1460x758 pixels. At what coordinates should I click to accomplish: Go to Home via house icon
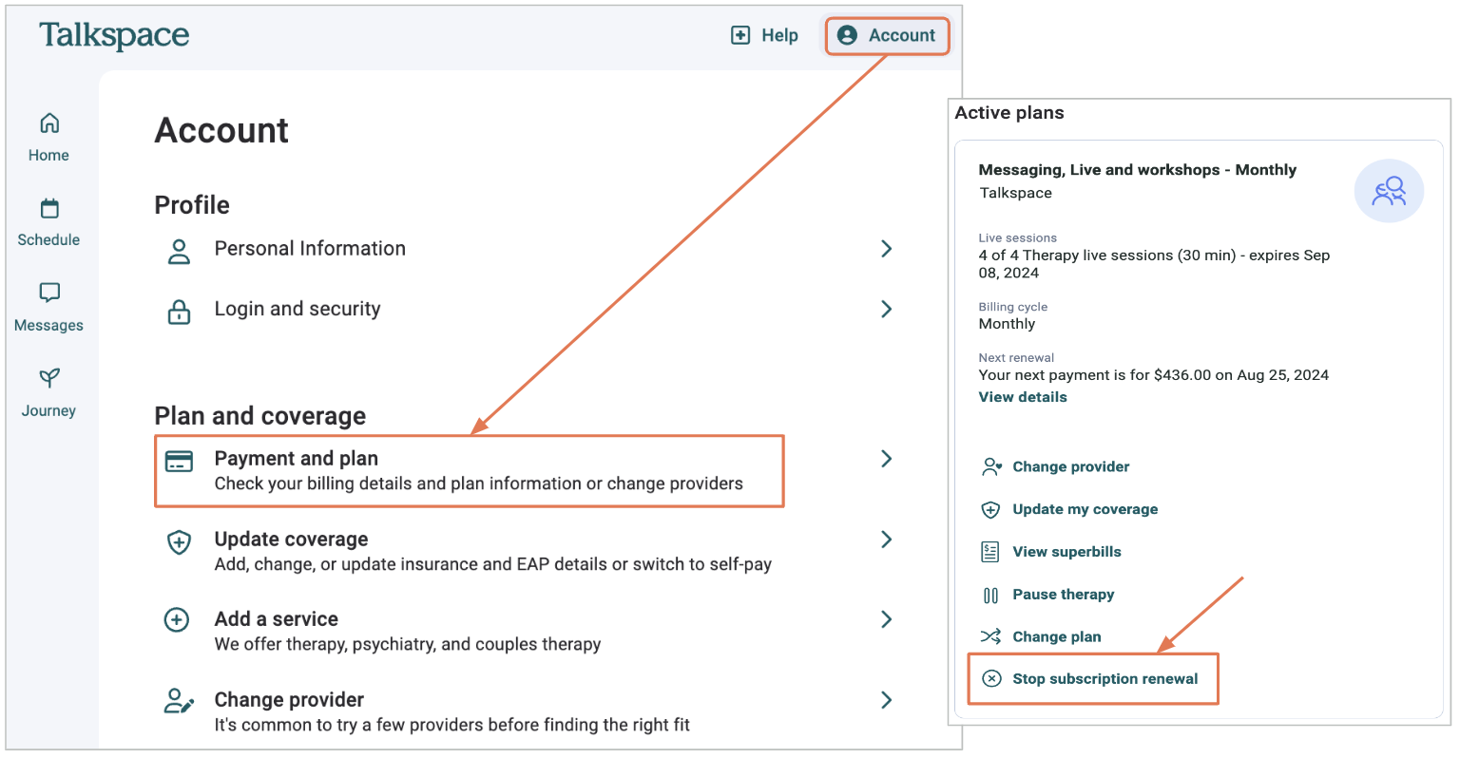49,123
